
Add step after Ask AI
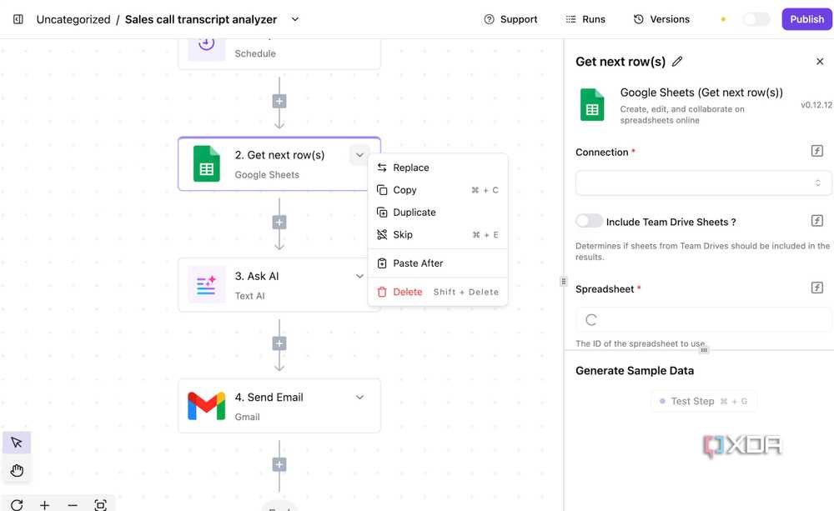(x=279, y=343)
